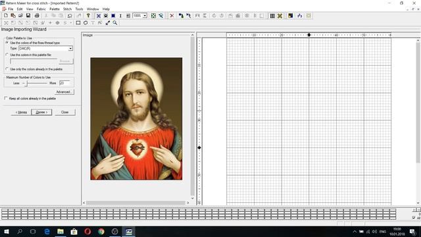421x237 pixels.
Task: Click the image preview vertical scrollbar
Action: pyautogui.click(x=192, y=117)
